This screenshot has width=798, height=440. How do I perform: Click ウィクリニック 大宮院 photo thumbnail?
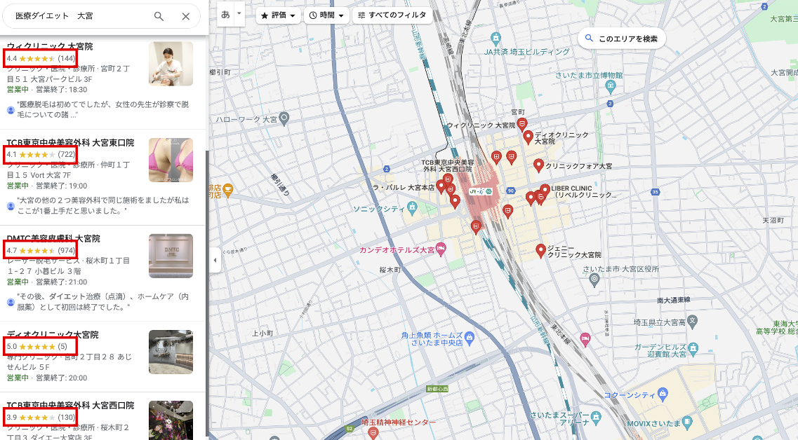click(x=171, y=64)
